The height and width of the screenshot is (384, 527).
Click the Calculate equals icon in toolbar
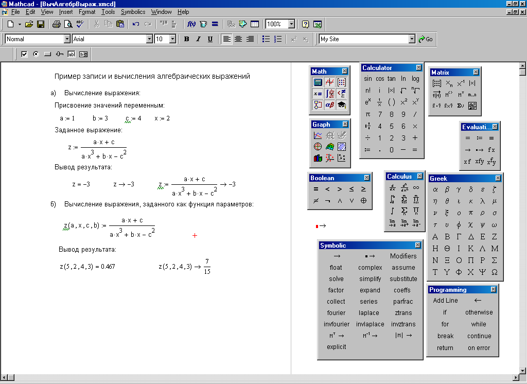click(215, 24)
